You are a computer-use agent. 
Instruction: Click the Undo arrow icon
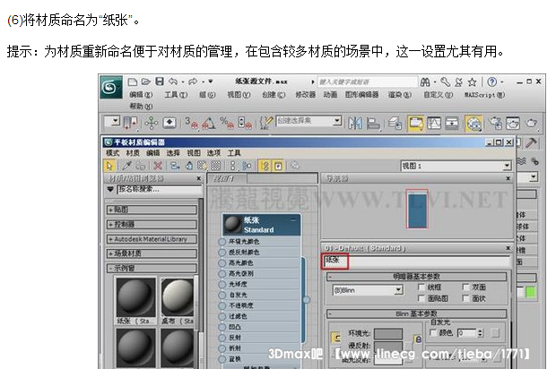pos(173,82)
